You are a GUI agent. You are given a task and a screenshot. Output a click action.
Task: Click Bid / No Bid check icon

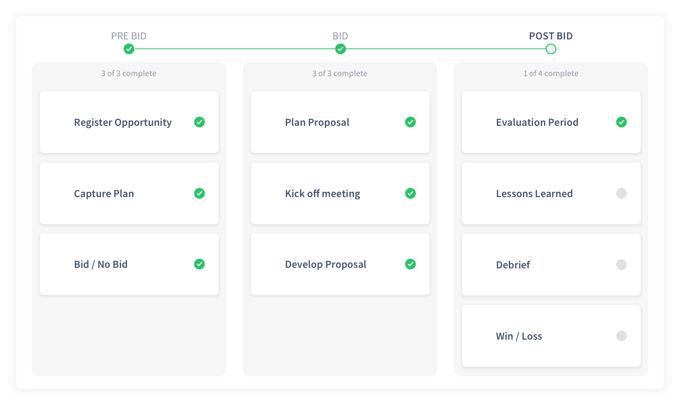pyautogui.click(x=200, y=264)
